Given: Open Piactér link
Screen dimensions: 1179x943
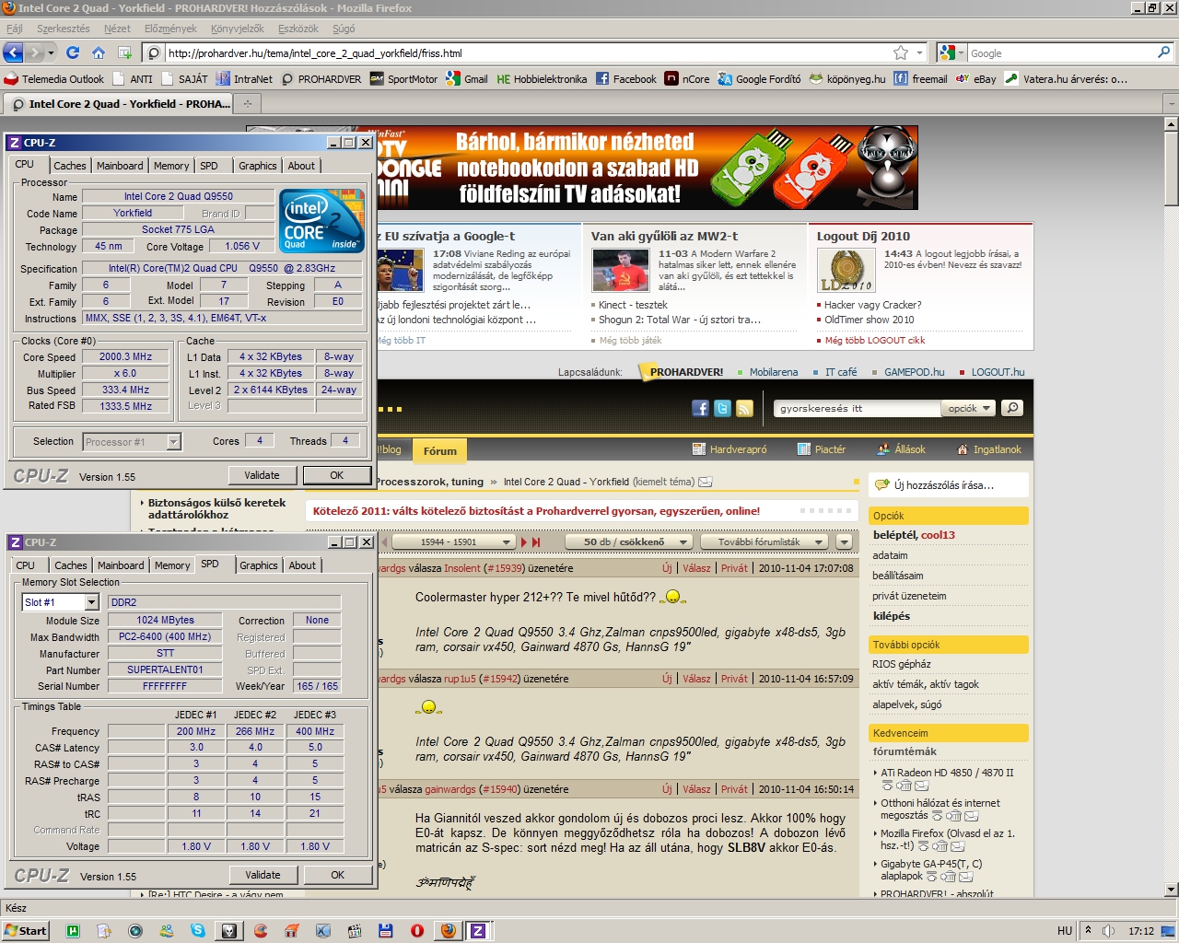Looking at the screenshot, I should pos(822,449).
